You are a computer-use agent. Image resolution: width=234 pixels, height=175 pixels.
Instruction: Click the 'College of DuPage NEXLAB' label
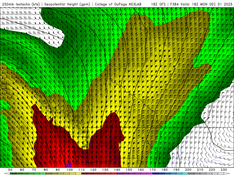[x=118, y=4]
